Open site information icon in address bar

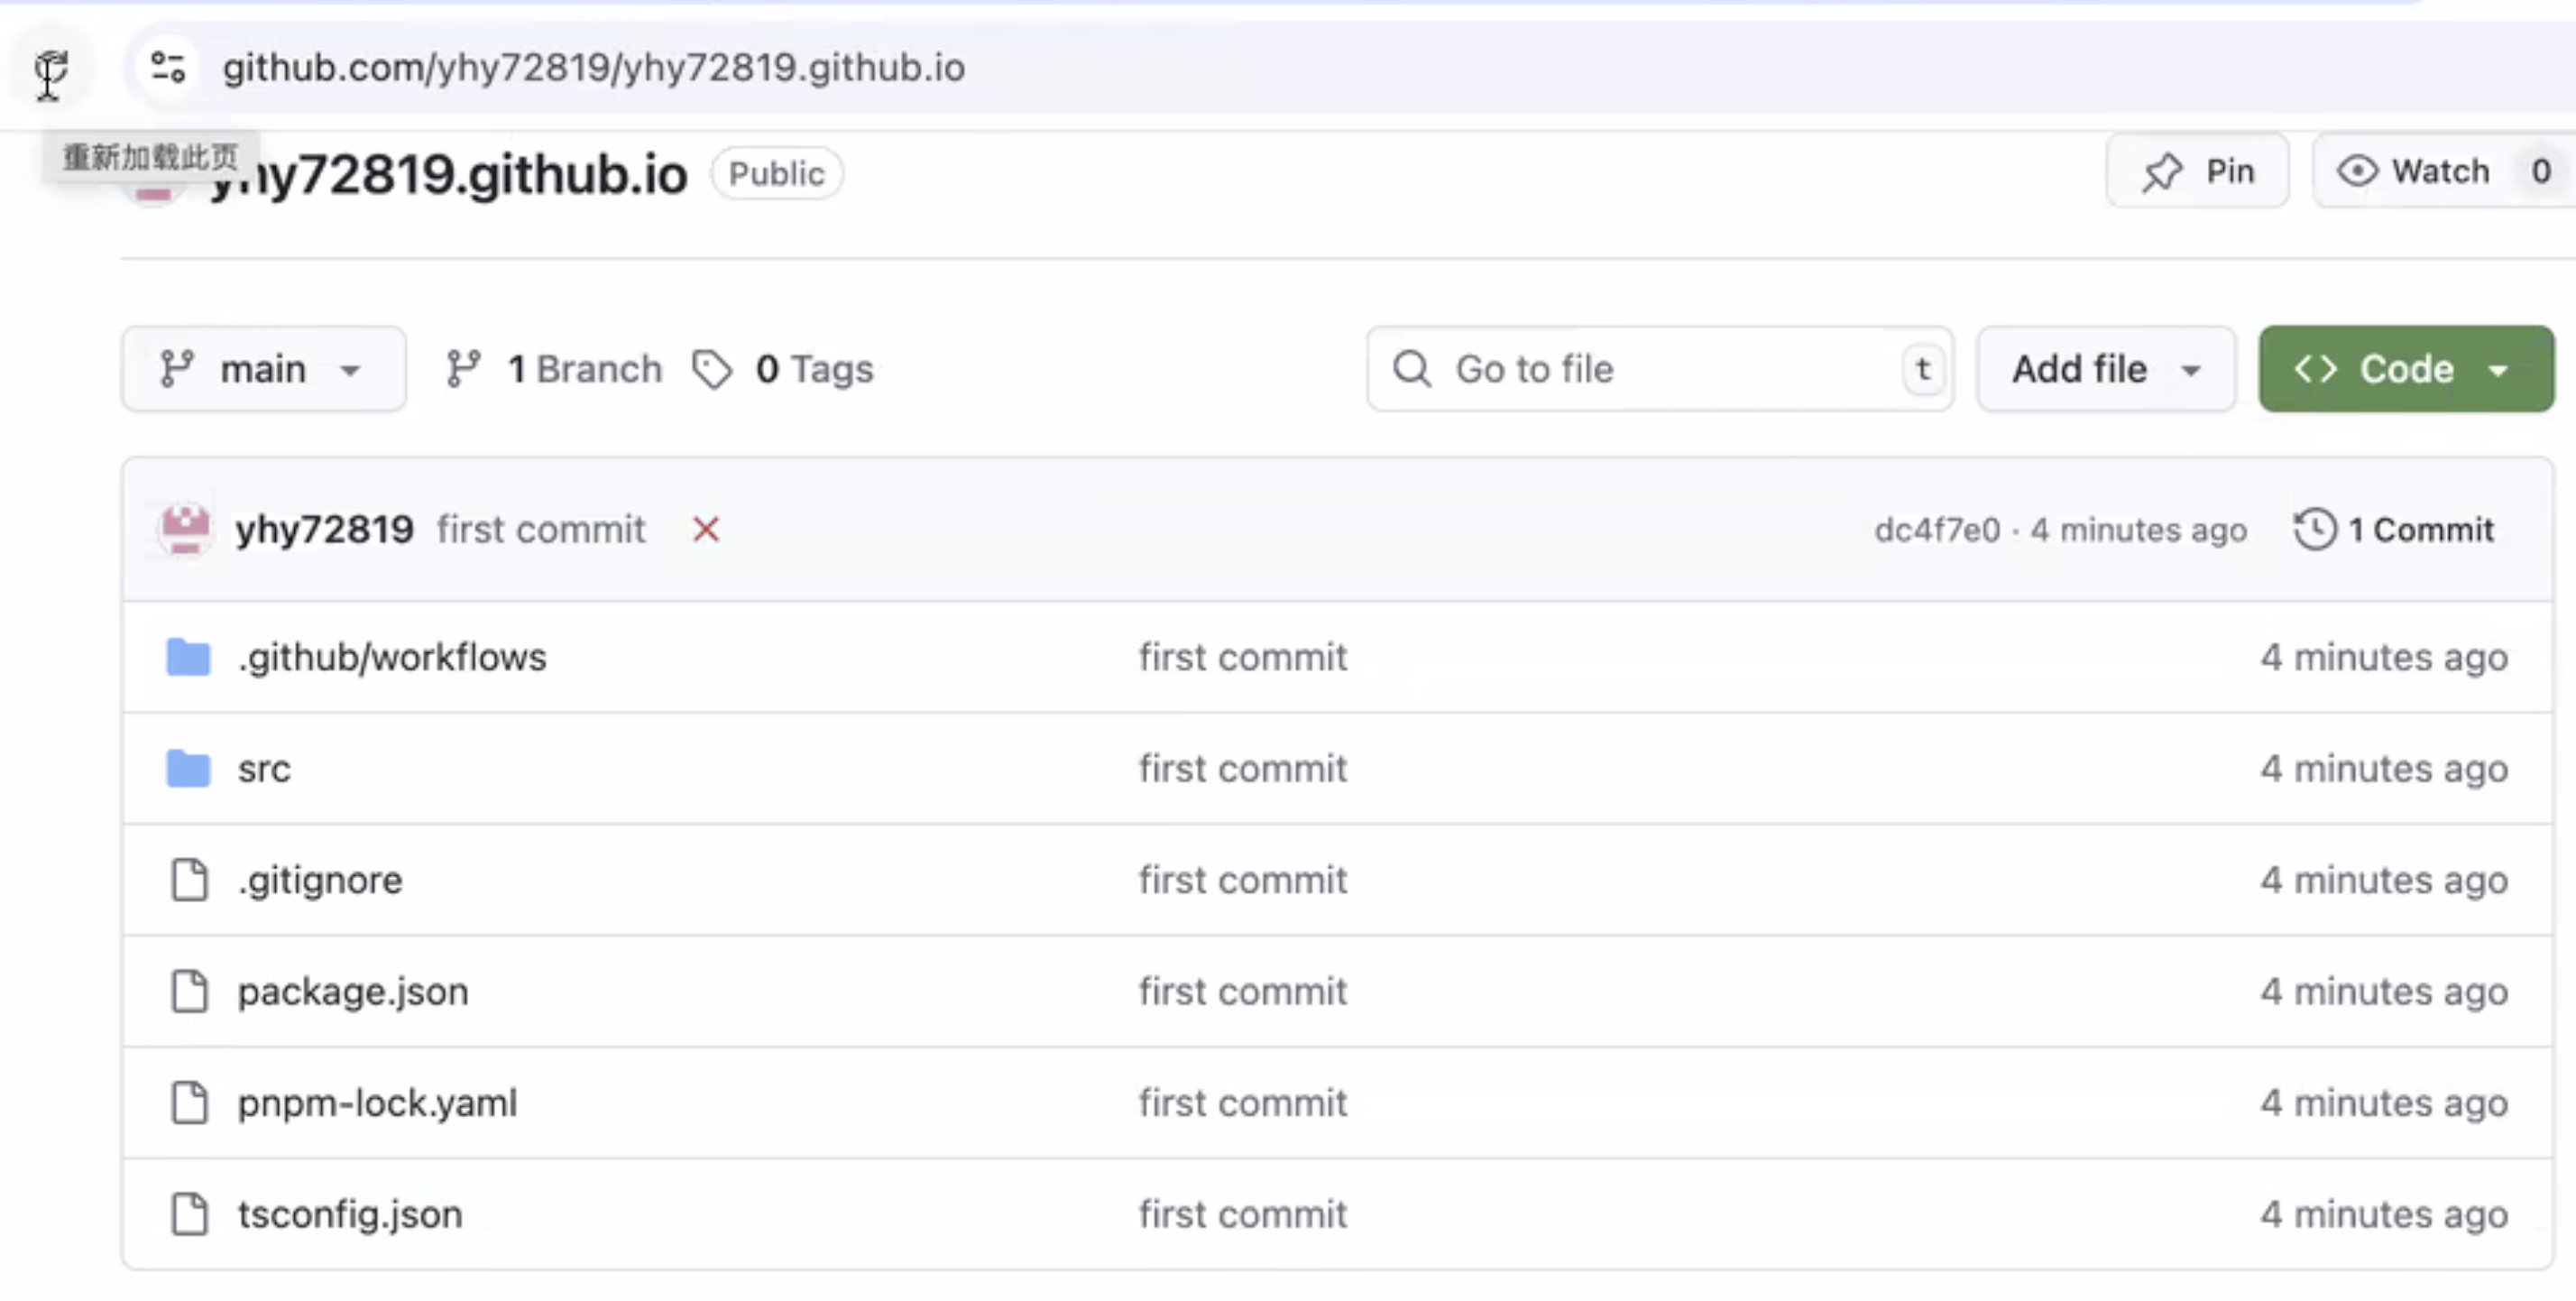point(168,68)
